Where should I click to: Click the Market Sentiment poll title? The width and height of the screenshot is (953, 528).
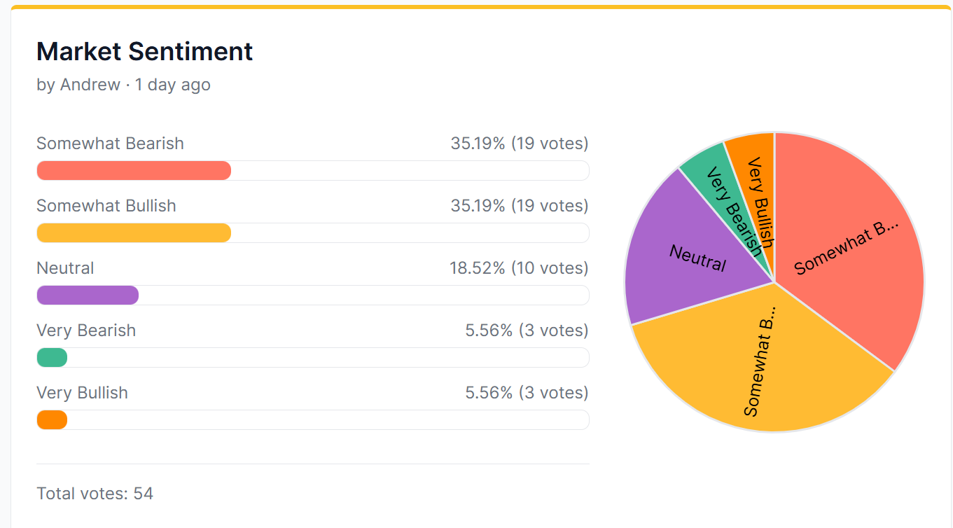tap(144, 52)
